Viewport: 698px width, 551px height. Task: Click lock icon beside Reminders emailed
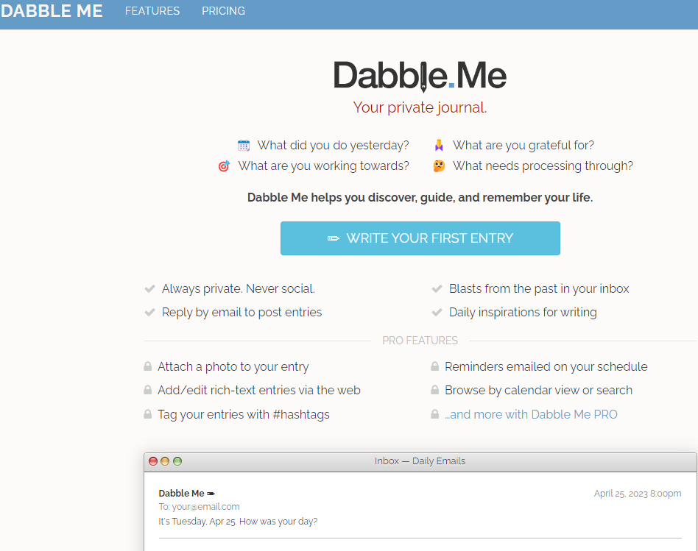tap(435, 366)
